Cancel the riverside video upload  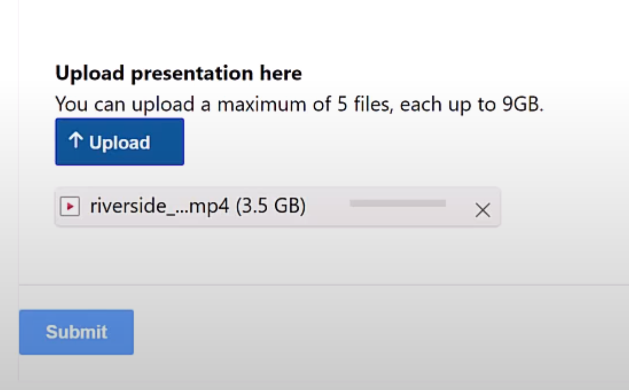pos(483,210)
